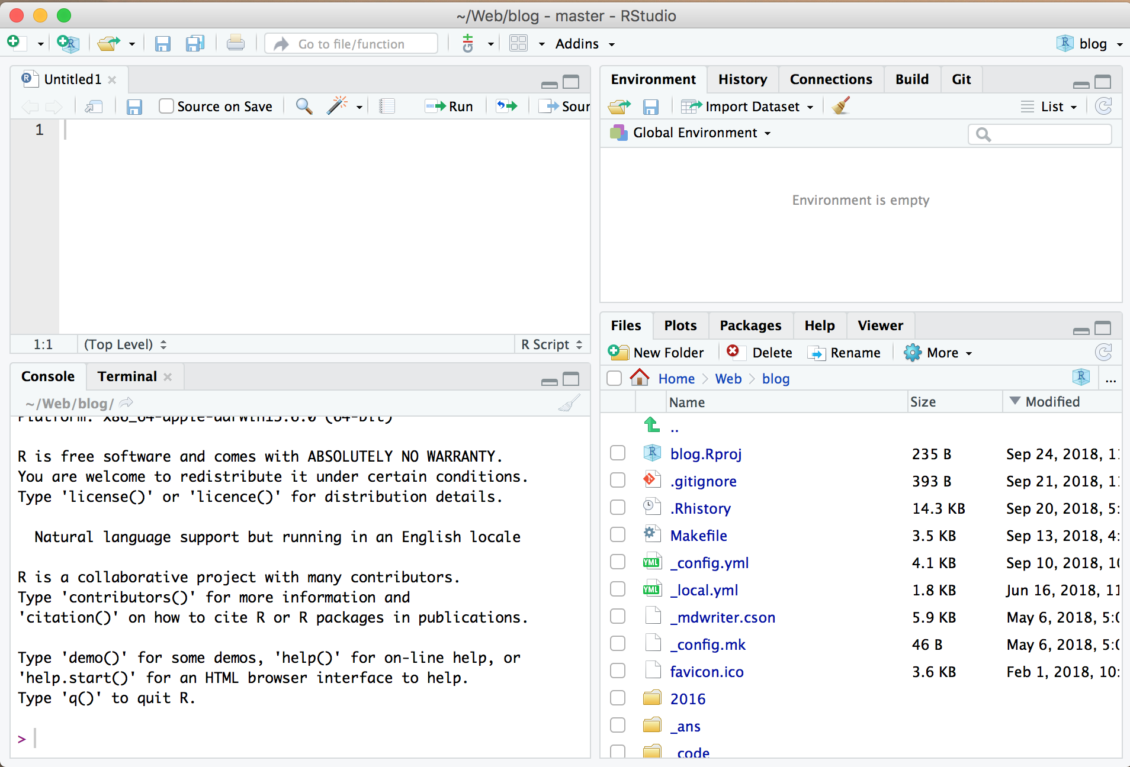Click the Re-run previous code icon
Image resolution: width=1130 pixels, height=767 pixels.
507,106
